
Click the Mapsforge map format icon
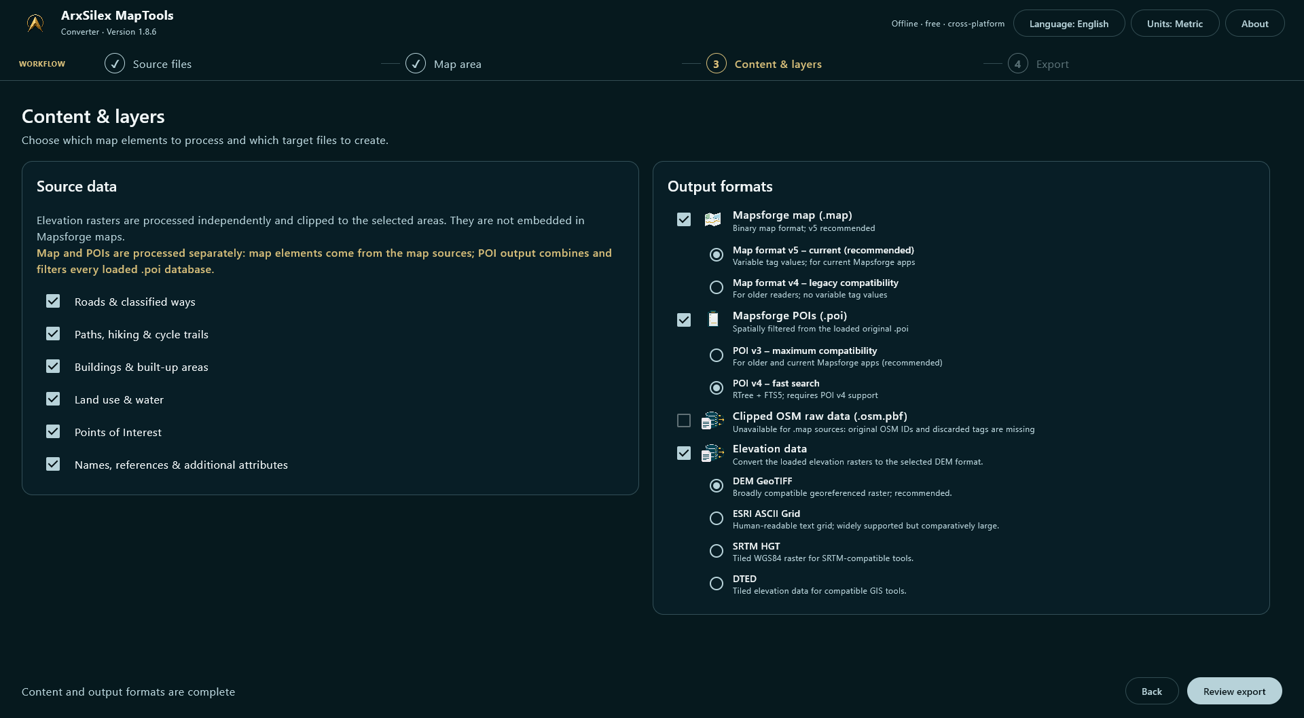pos(712,219)
